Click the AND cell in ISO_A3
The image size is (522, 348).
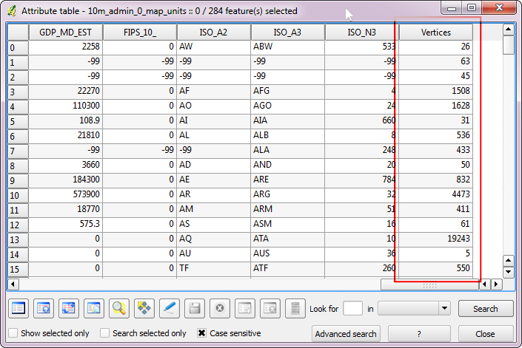point(287,165)
